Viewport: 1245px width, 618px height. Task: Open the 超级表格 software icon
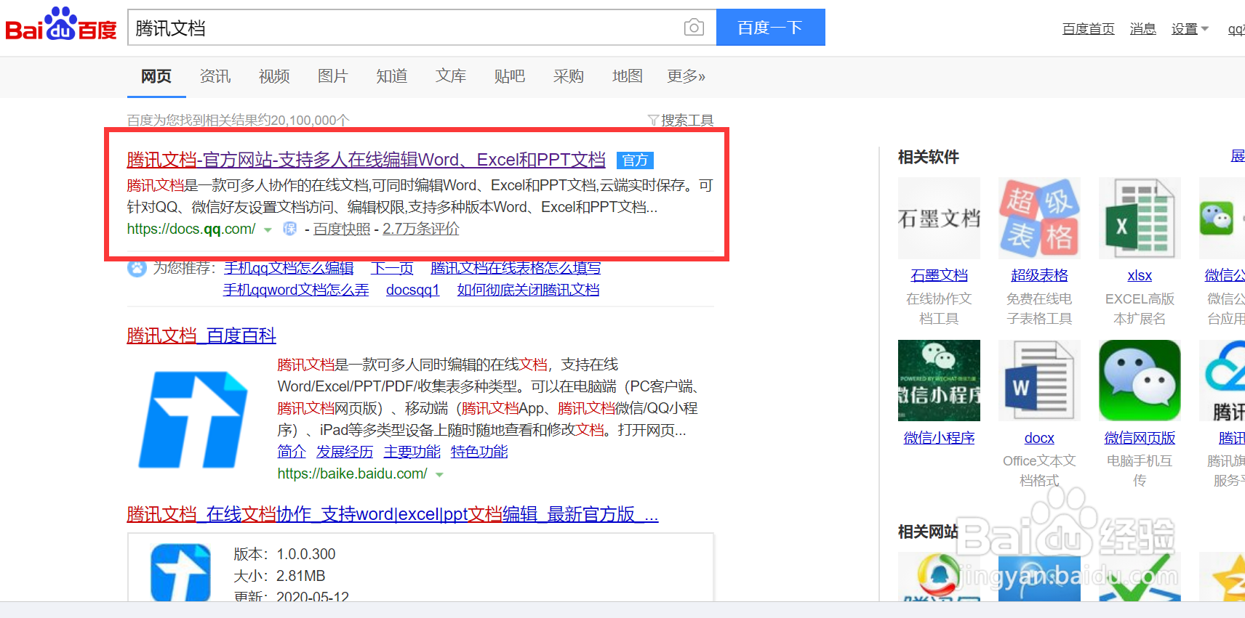coord(1039,218)
